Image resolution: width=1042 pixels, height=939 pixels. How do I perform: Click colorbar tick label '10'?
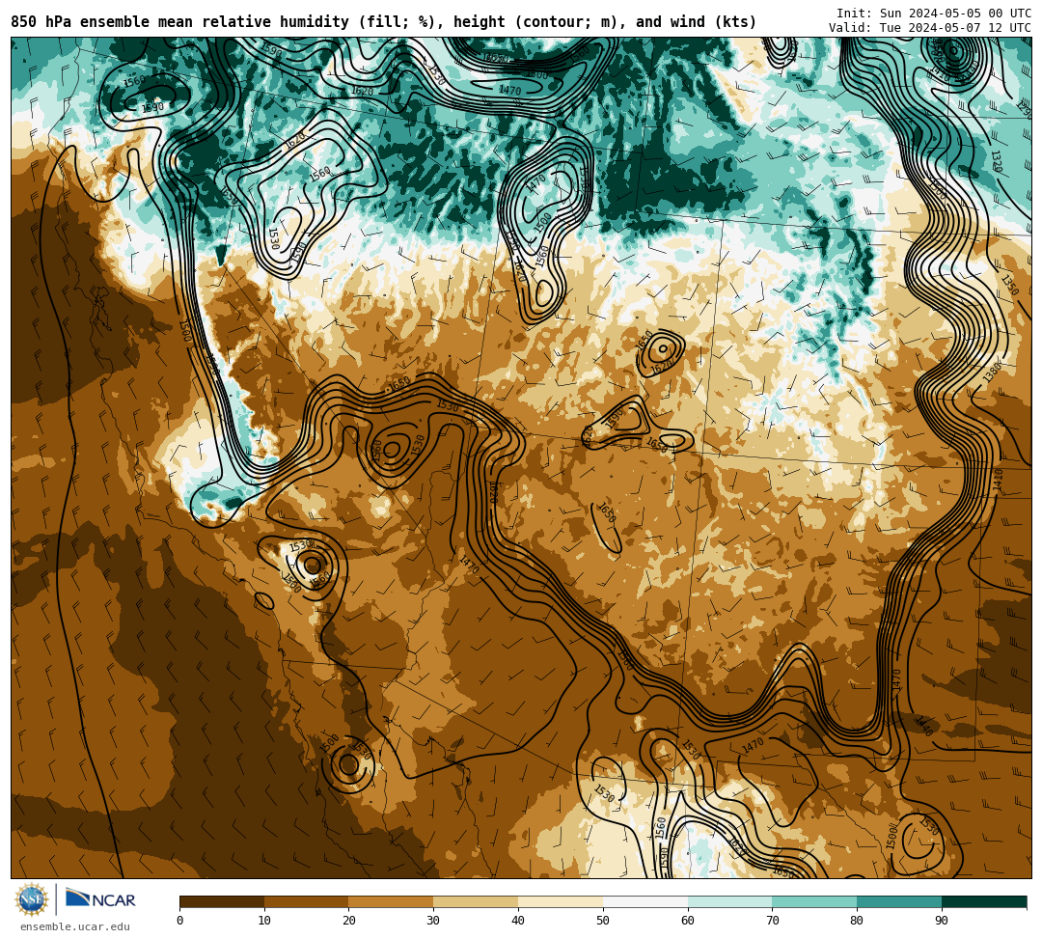tap(264, 921)
